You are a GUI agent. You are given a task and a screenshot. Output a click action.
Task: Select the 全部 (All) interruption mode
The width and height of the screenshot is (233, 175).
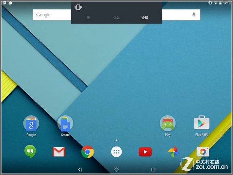click(145, 18)
